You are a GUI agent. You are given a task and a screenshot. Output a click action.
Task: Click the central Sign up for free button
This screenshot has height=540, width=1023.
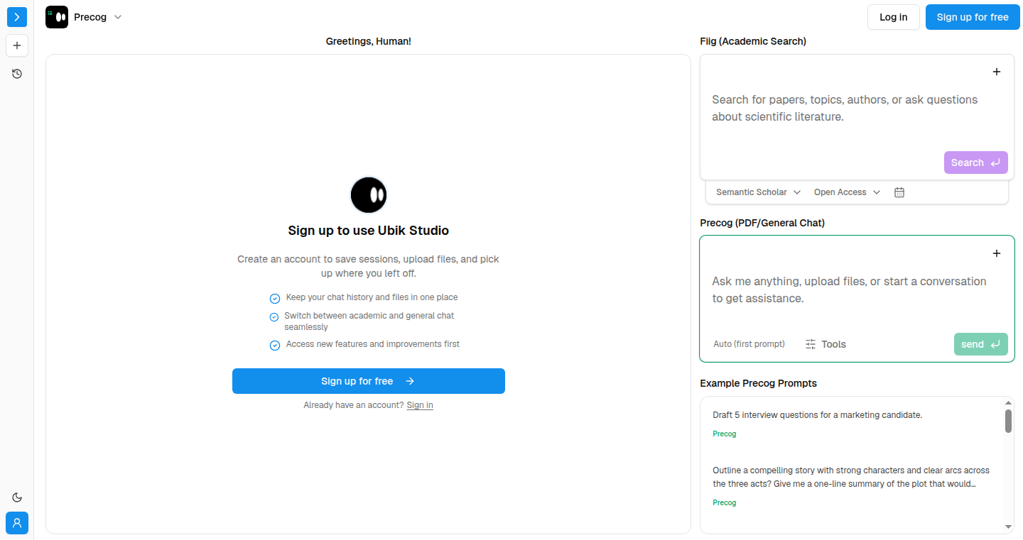tap(369, 381)
